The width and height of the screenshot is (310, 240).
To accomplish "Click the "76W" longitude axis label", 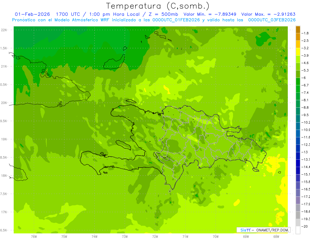I will click(x=34, y=236).
